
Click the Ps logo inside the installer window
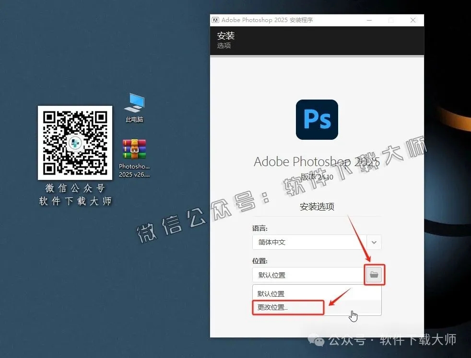coord(317,120)
